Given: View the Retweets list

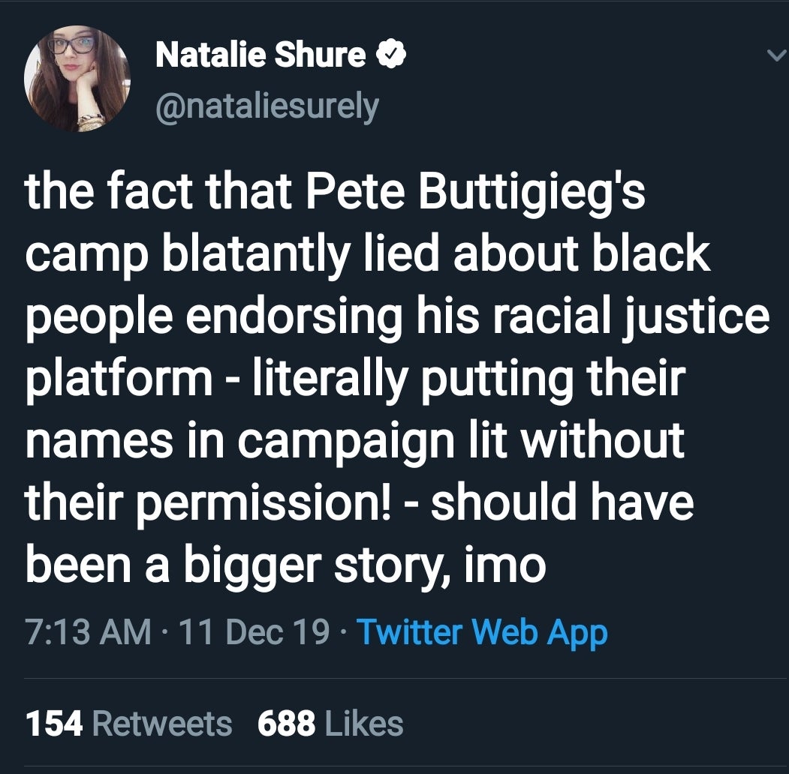Looking at the screenshot, I should 162,724.
